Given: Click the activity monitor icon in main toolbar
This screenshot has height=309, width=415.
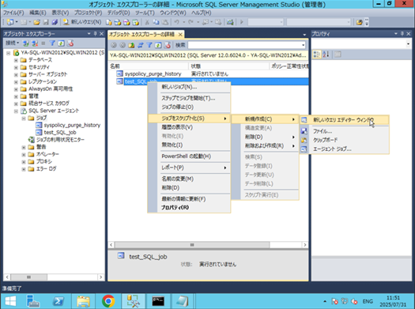Looking at the screenshot, I should click(x=230, y=22).
